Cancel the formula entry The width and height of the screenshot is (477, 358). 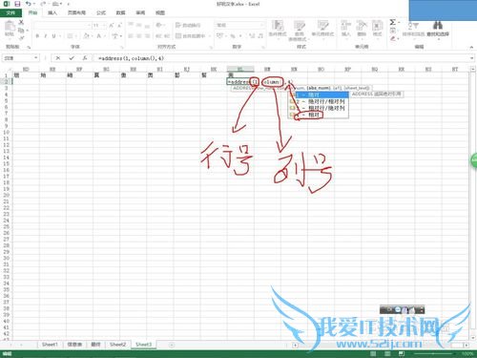point(58,58)
